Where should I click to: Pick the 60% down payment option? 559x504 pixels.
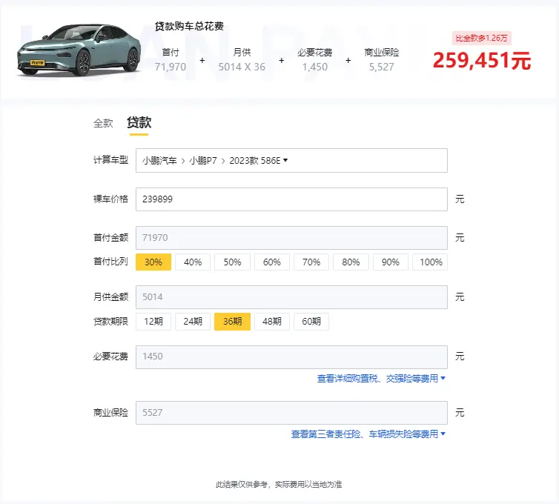point(272,262)
